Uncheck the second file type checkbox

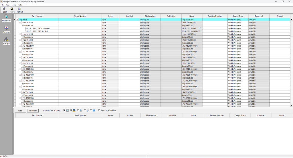71,110
